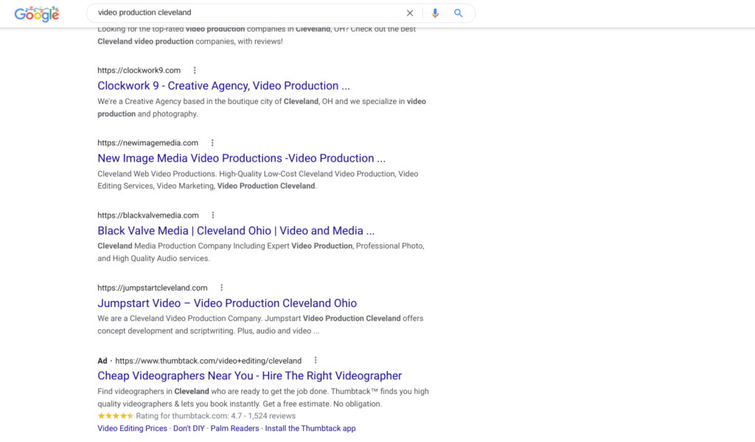Start voice search with microphone

[435, 13]
